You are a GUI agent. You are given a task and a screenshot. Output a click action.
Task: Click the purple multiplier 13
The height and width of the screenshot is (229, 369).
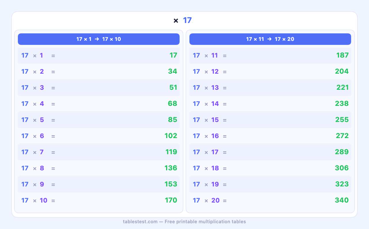215,87
